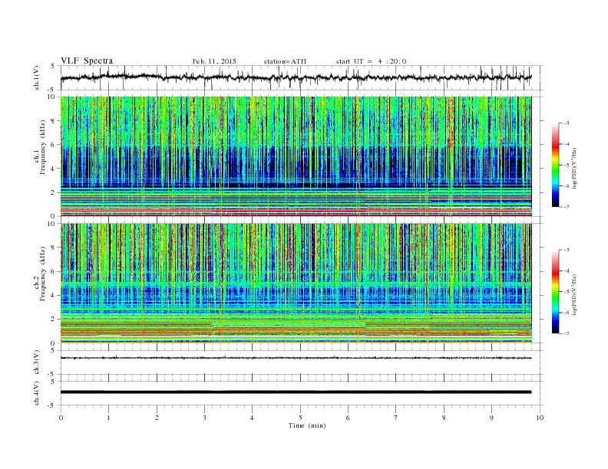
Task: Click time axis tick label '6'
Action: [x=349, y=418]
